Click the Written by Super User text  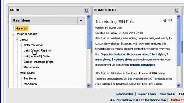pos(109,28)
